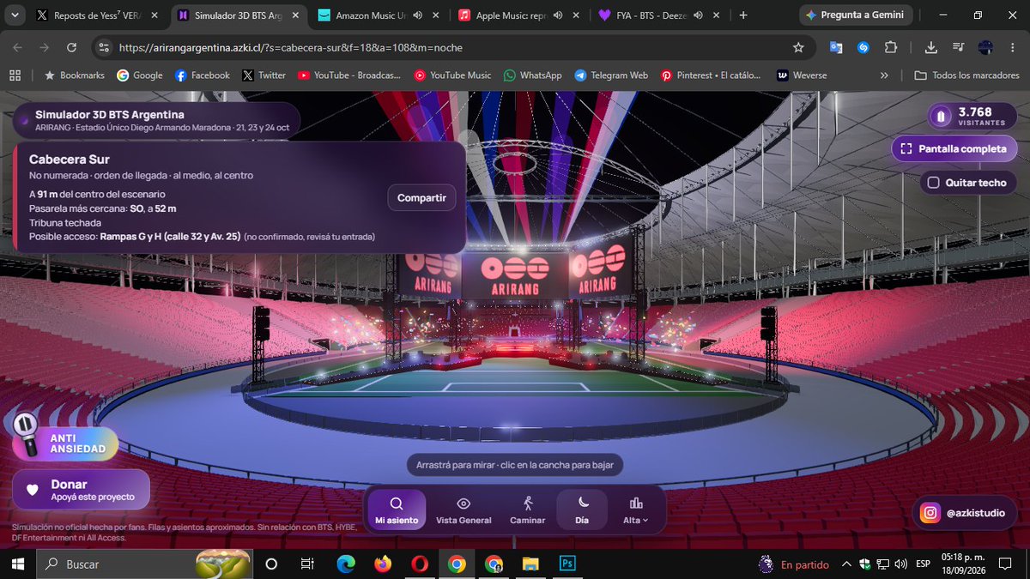Go back in browser history
1030x579 pixels.
pyautogui.click(x=19, y=48)
